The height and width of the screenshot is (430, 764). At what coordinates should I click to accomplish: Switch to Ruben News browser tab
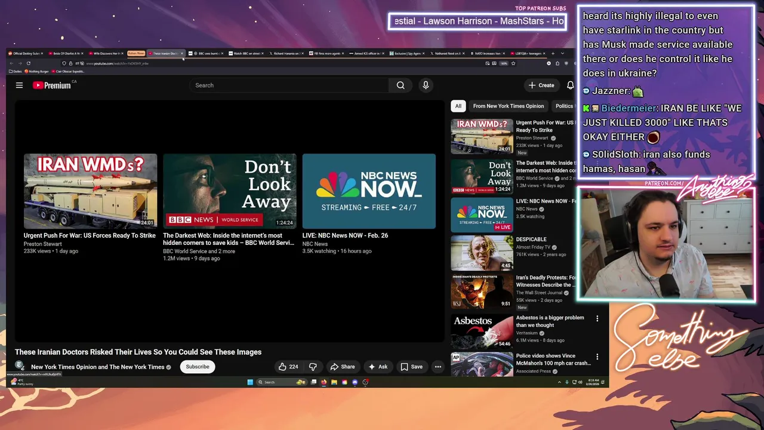[136, 53]
